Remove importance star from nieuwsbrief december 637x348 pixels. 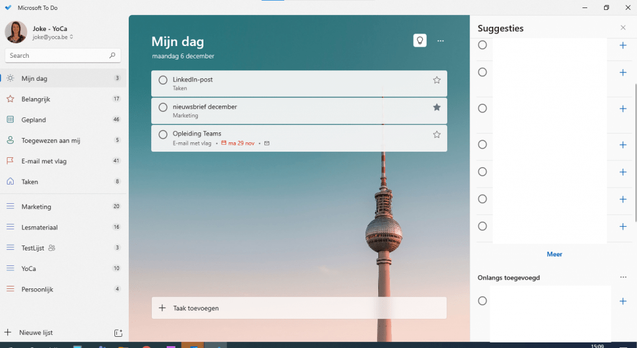tap(437, 108)
